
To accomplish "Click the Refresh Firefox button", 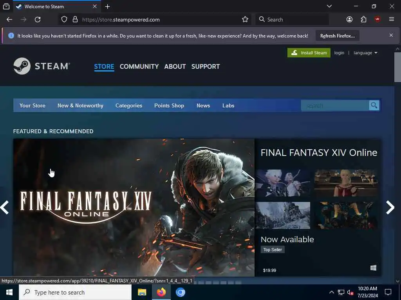I will click(337, 36).
